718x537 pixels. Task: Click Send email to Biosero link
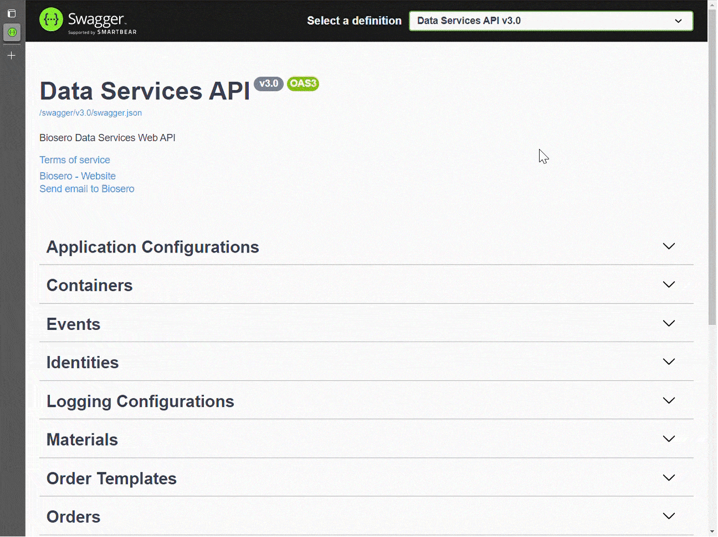(x=87, y=189)
